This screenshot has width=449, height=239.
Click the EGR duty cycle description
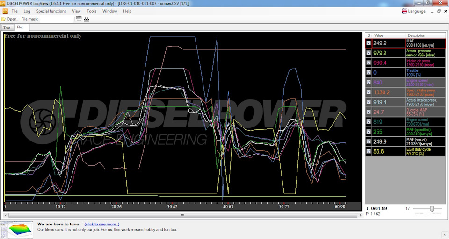(426, 152)
